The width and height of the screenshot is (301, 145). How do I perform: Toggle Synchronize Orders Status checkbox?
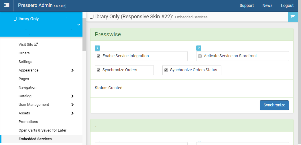point(166,70)
